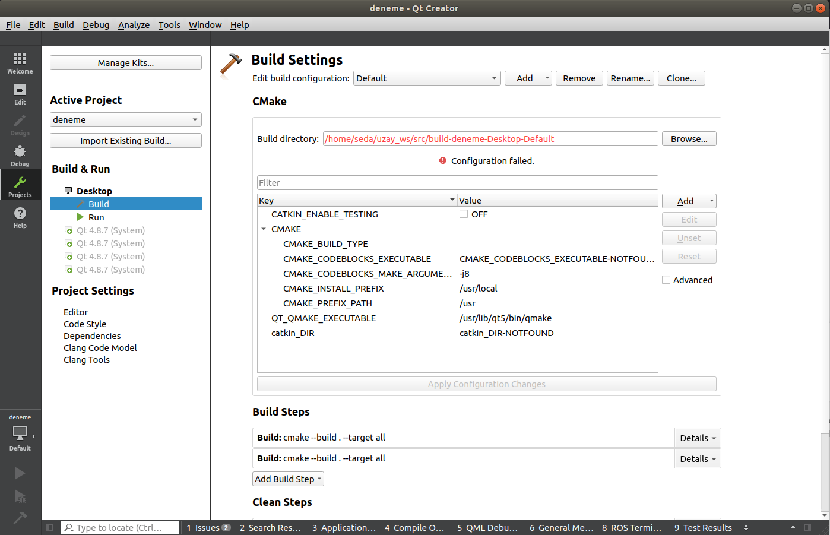
Task: Toggle CATKIN_ENABLE_TESTING checkbox
Action: [464, 214]
